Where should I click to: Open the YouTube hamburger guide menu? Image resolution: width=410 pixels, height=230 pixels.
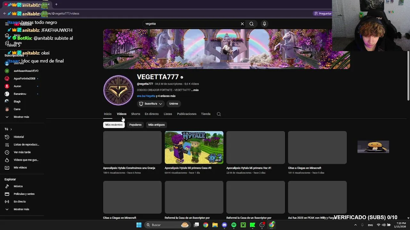point(7,24)
